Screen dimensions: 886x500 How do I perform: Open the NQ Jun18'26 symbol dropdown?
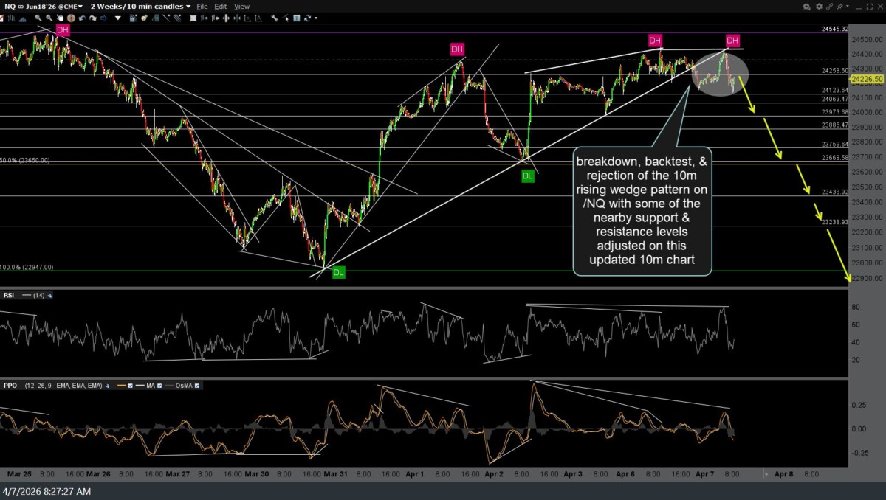click(x=46, y=6)
